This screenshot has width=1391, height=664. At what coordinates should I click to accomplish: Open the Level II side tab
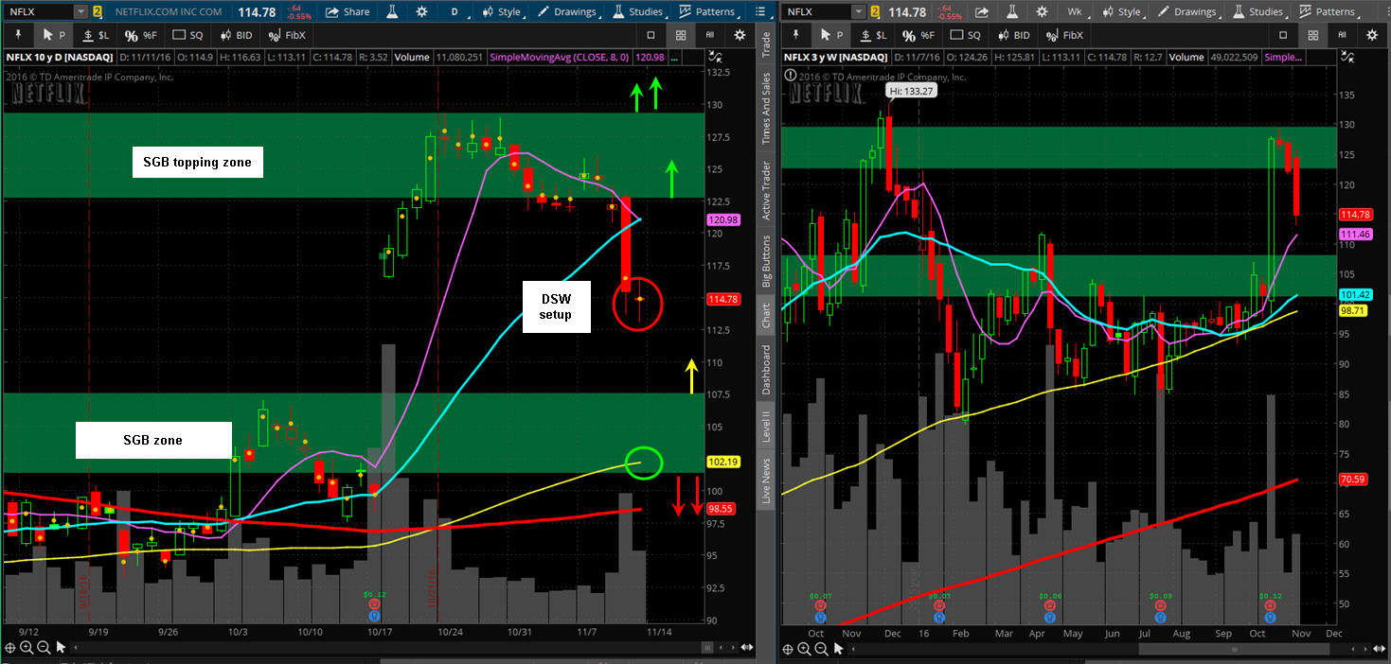[x=767, y=427]
